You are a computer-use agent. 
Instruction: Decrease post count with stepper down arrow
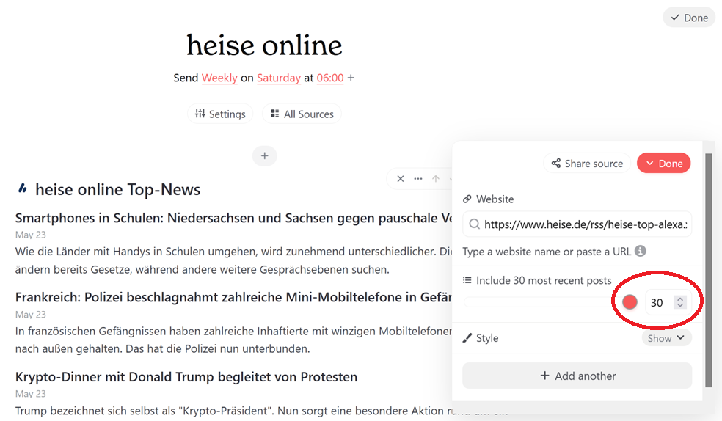[680, 306]
